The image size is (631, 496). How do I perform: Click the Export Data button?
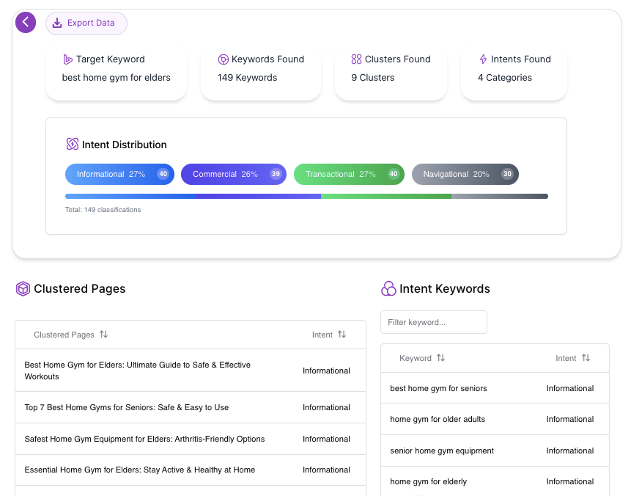[x=86, y=23]
